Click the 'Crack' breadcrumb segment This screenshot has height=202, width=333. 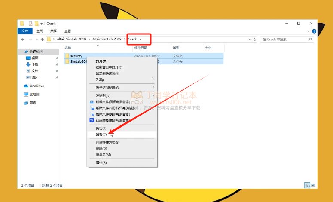pyautogui.click(x=132, y=39)
